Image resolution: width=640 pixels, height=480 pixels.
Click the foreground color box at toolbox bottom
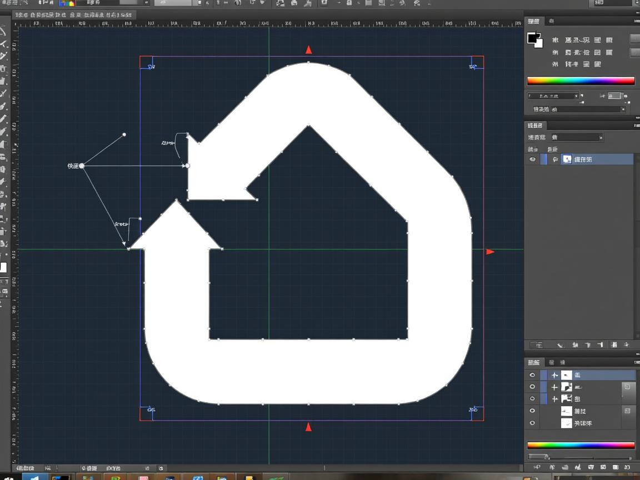(3, 268)
